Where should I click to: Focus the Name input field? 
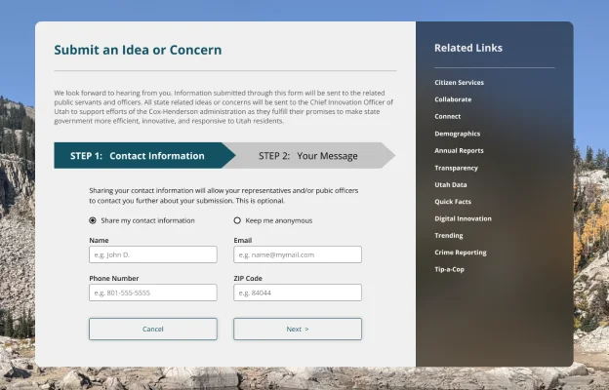pyautogui.click(x=153, y=254)
